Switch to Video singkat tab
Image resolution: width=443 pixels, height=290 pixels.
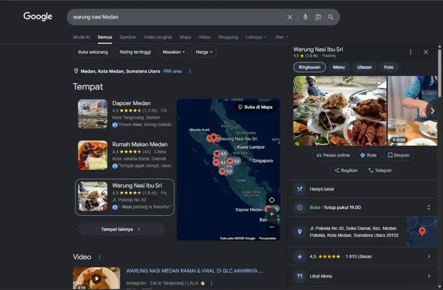(x=157, y=37)
